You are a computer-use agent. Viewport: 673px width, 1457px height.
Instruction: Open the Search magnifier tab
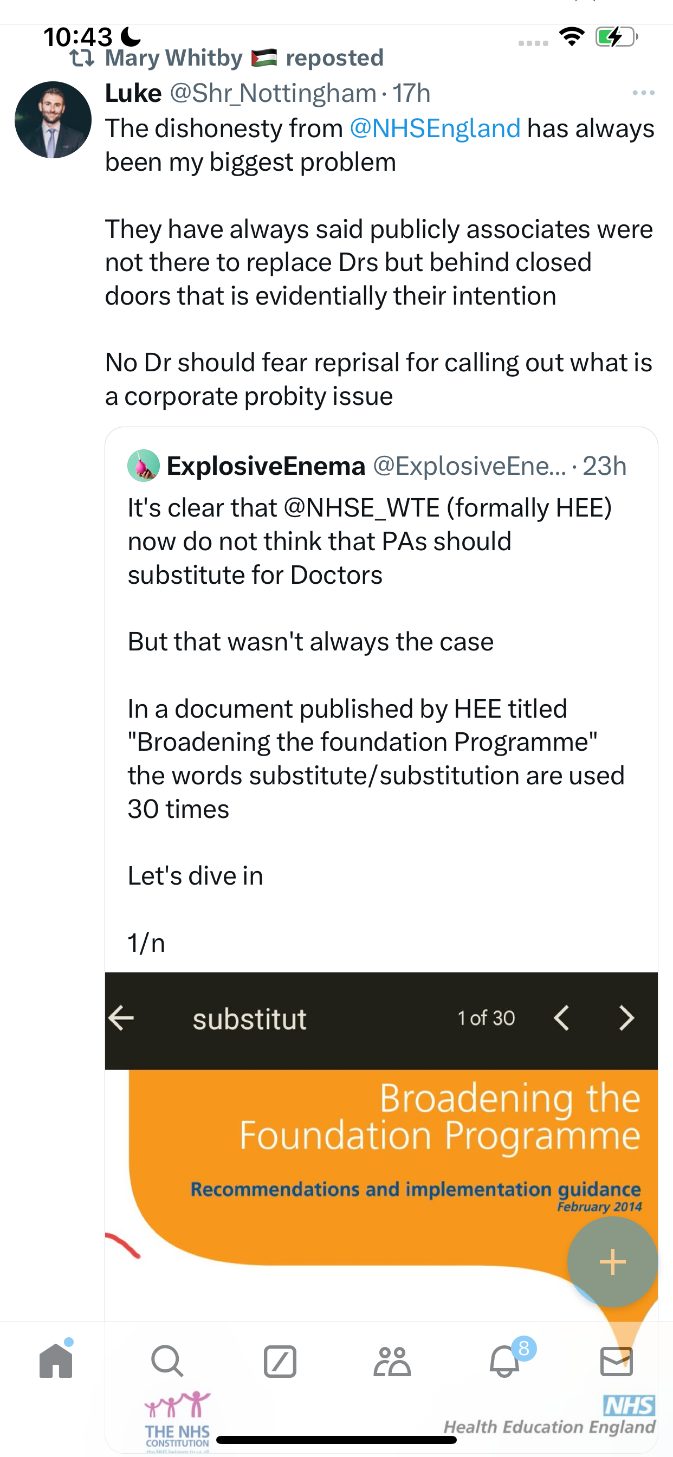coord(167,1361)
